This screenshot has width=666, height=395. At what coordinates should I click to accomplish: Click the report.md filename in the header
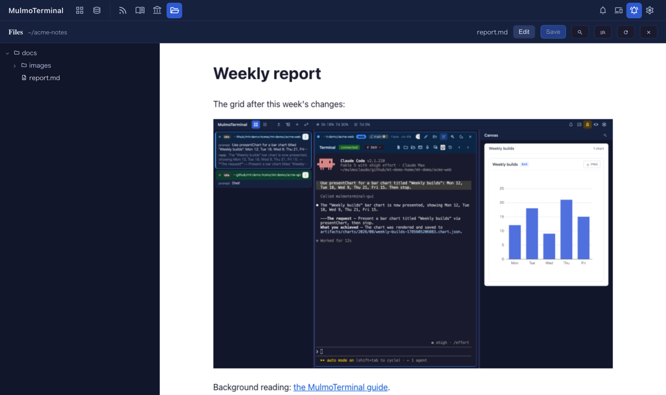point(492,32)
